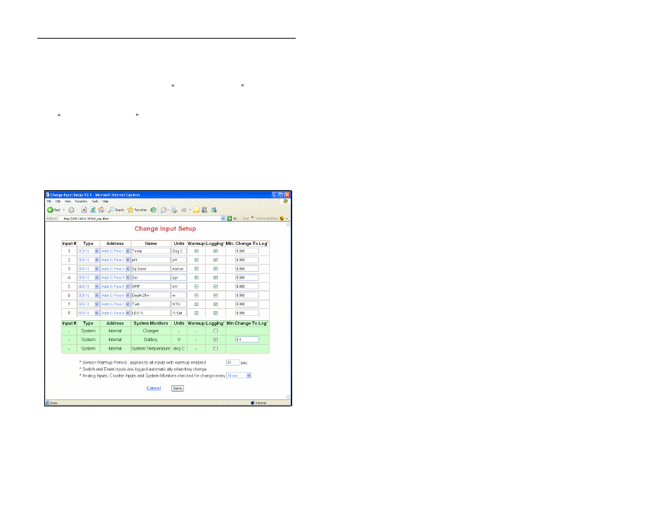The image size is (670, 518).
Task: Enable Logging for the Charger monitor
Action: click(x=216, y=331)
